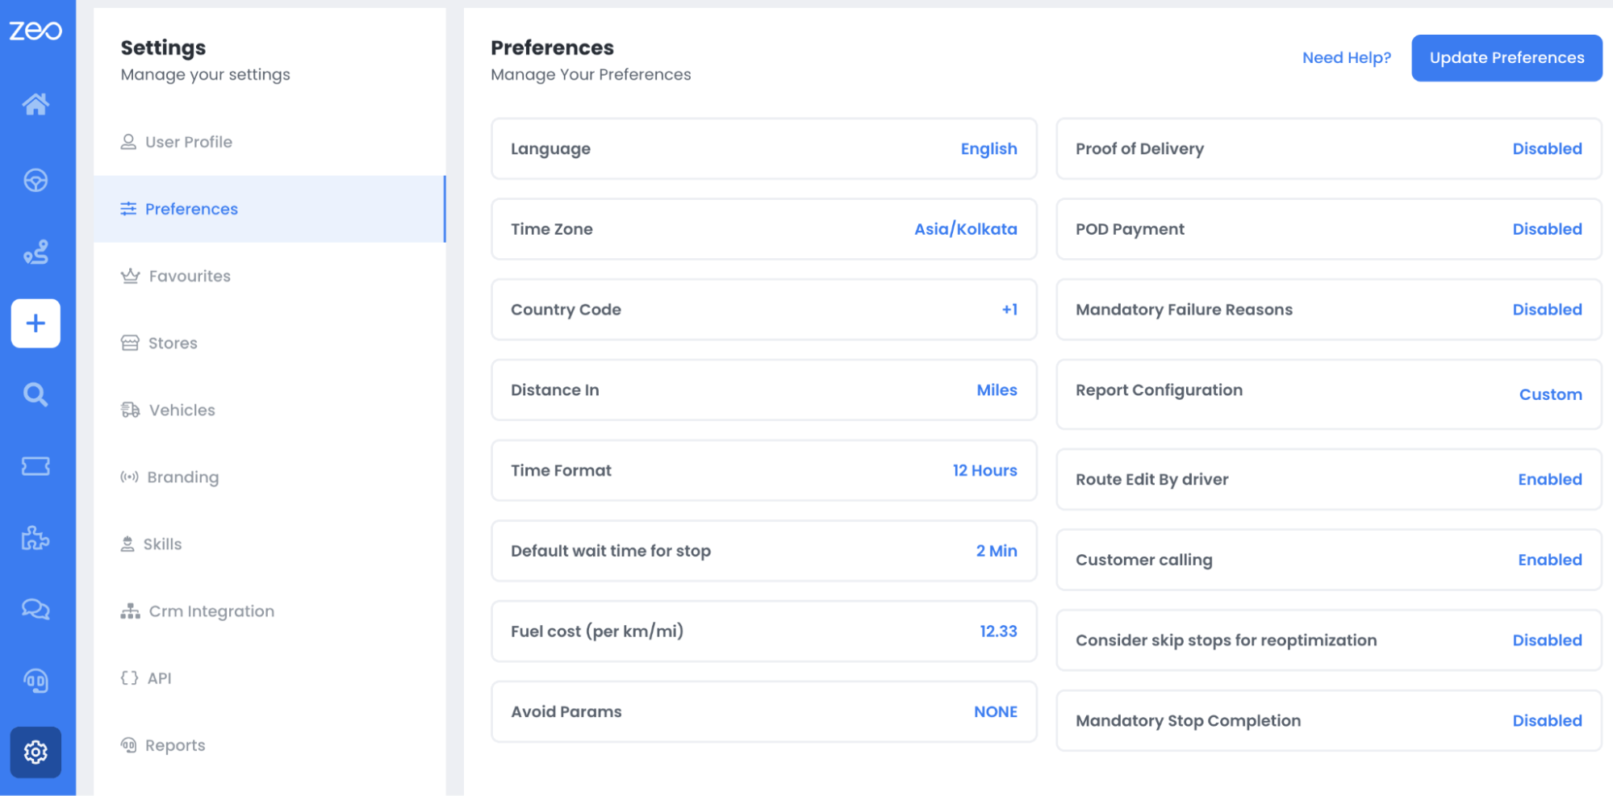Toggle Route Edit By driver Enabled
This screenshot has width=1613, height=796.
pos(1550,479)
